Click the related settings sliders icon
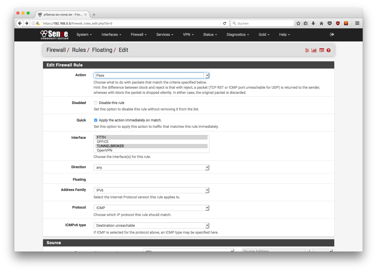The image size is (377, 272). tap(307, 50)
